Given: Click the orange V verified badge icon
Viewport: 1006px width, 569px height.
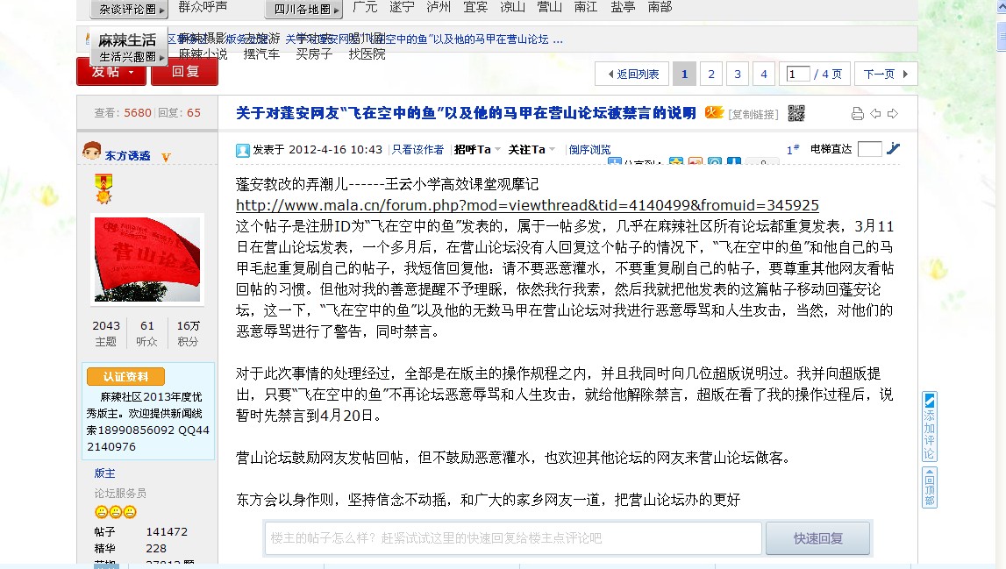Looking at the screenshot, I should 166,157.
